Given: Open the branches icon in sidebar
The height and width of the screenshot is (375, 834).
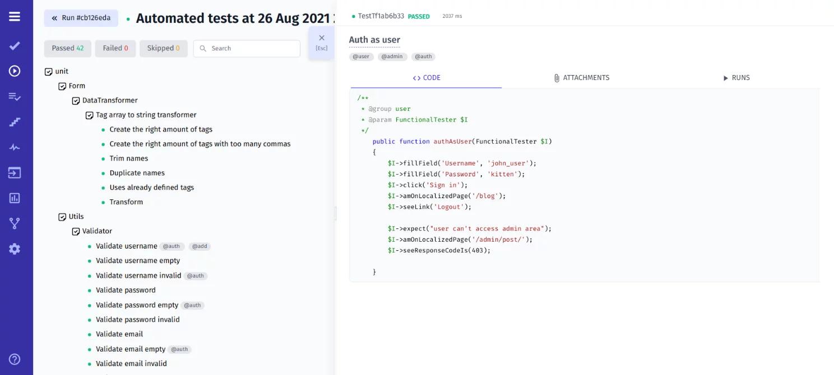Looking at the screenshot, I should point(15,224).
